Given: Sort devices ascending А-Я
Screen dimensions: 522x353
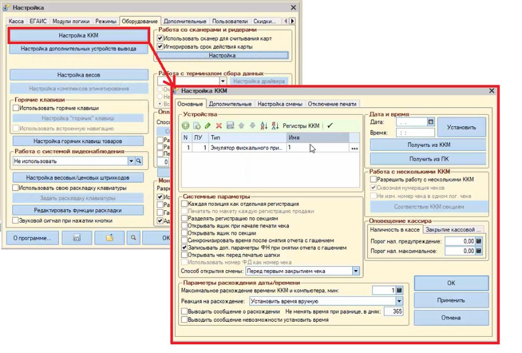Looking at the screenshot, I should pos(264,126).
